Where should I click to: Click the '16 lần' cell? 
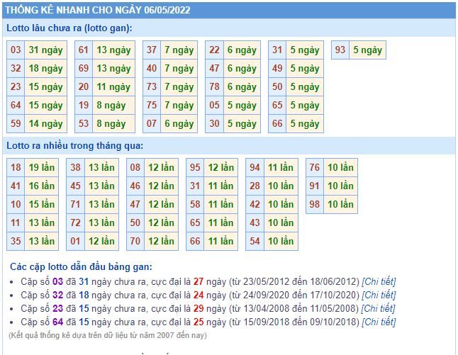[x=42, y=186]
